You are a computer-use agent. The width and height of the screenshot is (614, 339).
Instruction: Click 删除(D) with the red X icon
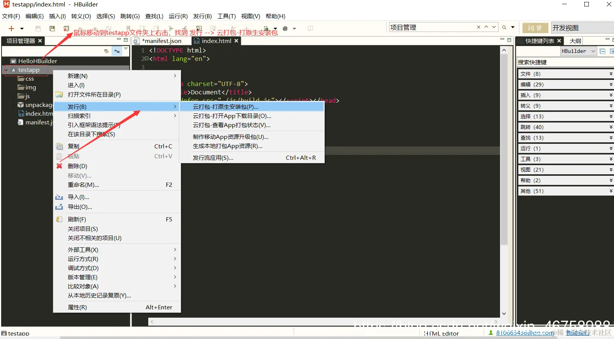pos(117,166)
